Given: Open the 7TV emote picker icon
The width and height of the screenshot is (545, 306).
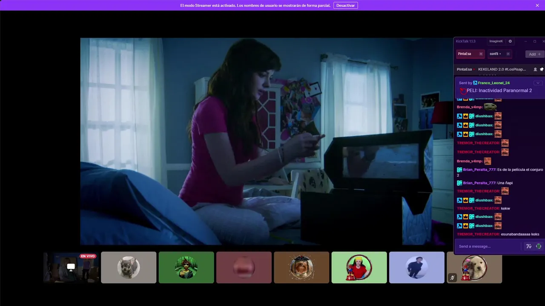Looking at the screenshot, I should [x=529, y=246].
